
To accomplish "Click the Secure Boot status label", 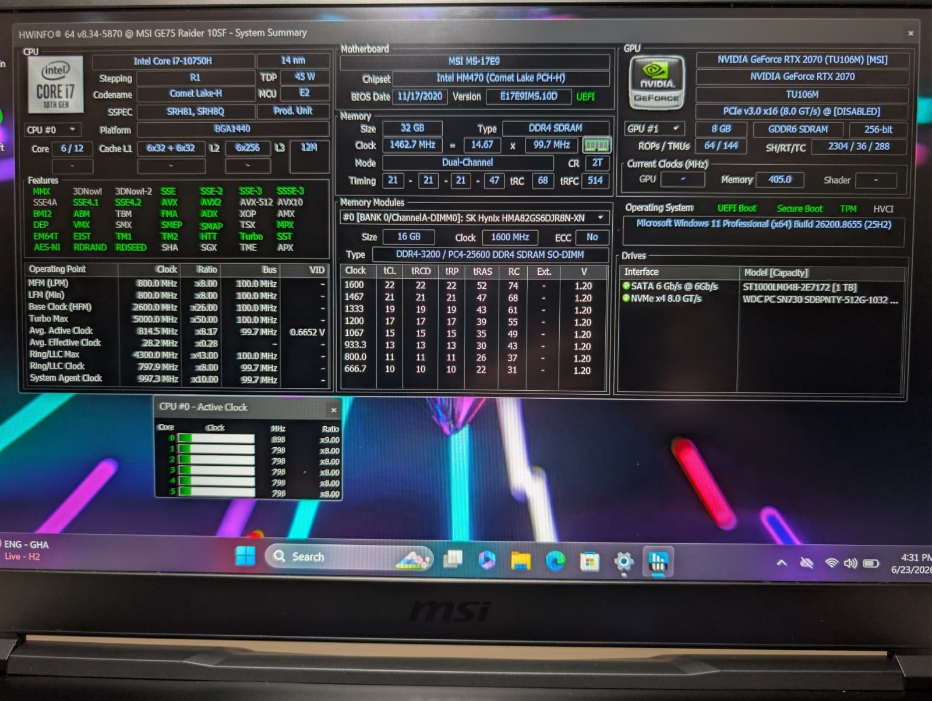I will (x=800, y=208).
